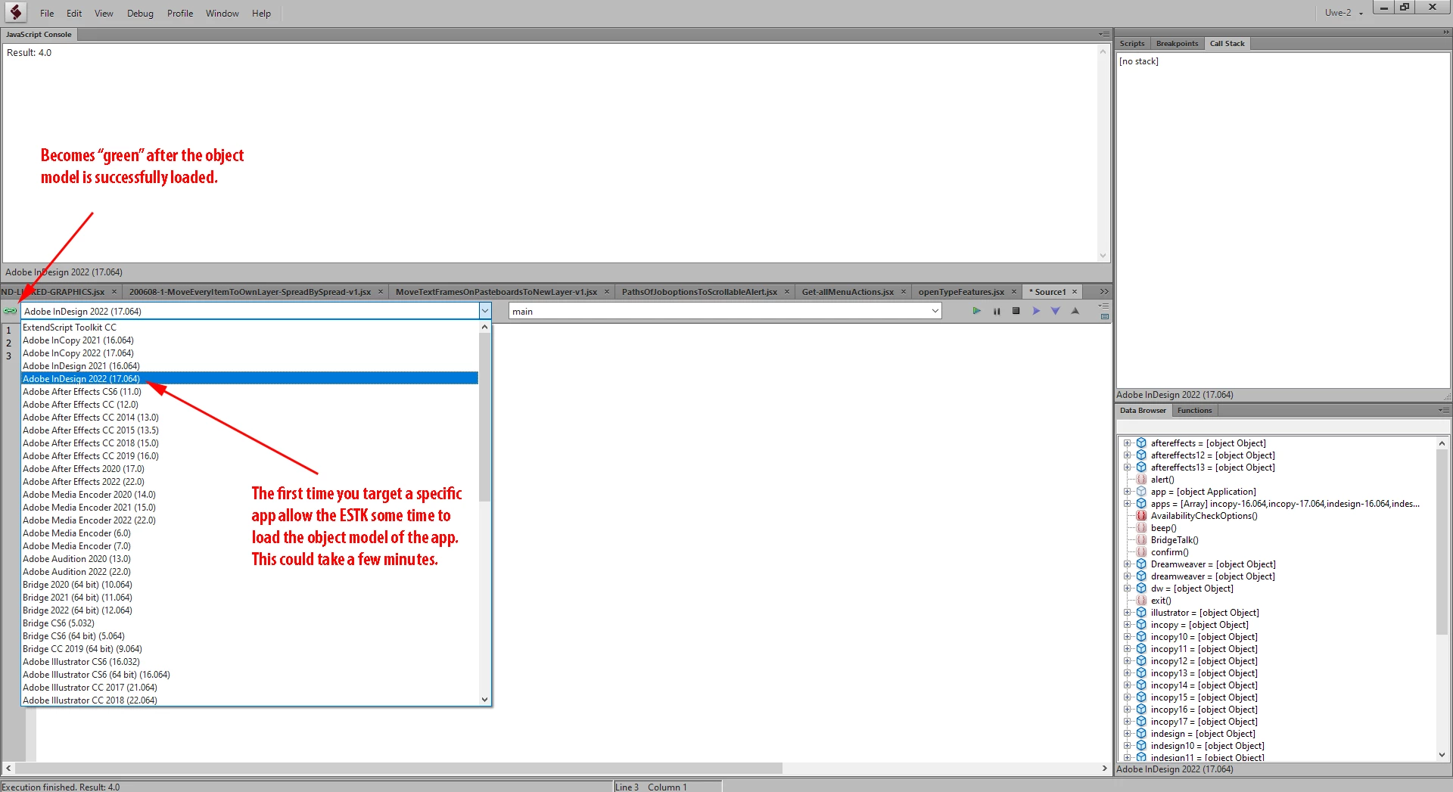
Task: Click Data Browser vertical scrollbar down arrow
Action: (x=1442, y=754)
